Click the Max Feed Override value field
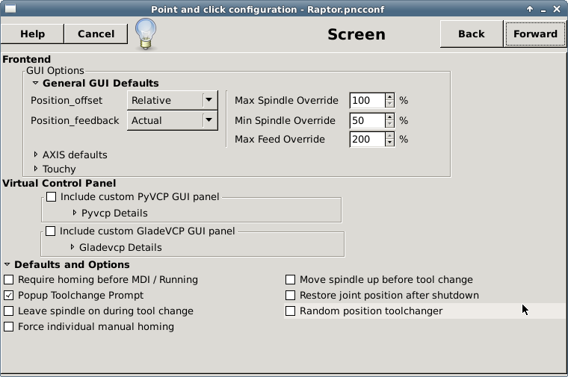 tap(367, 140)
